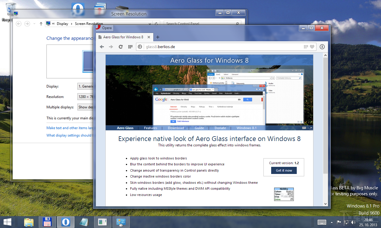
Task: Open the Opera menu button
Action: [x=104, y=28]
